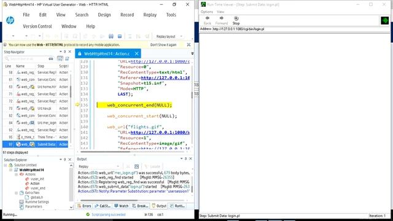
Task: Click the binoculars search toolbar icon
Action: point(111,36)
